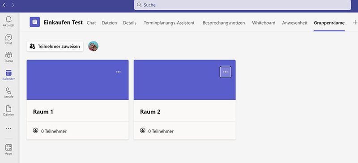Open the Details tab

[130, 23]
